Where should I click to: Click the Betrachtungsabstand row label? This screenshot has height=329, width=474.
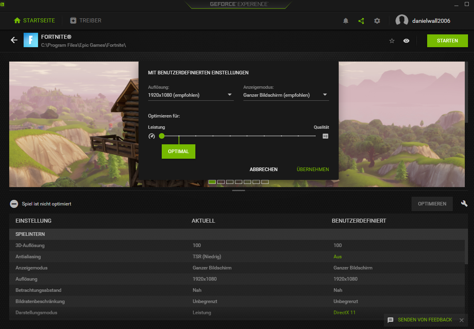[38, 290]
